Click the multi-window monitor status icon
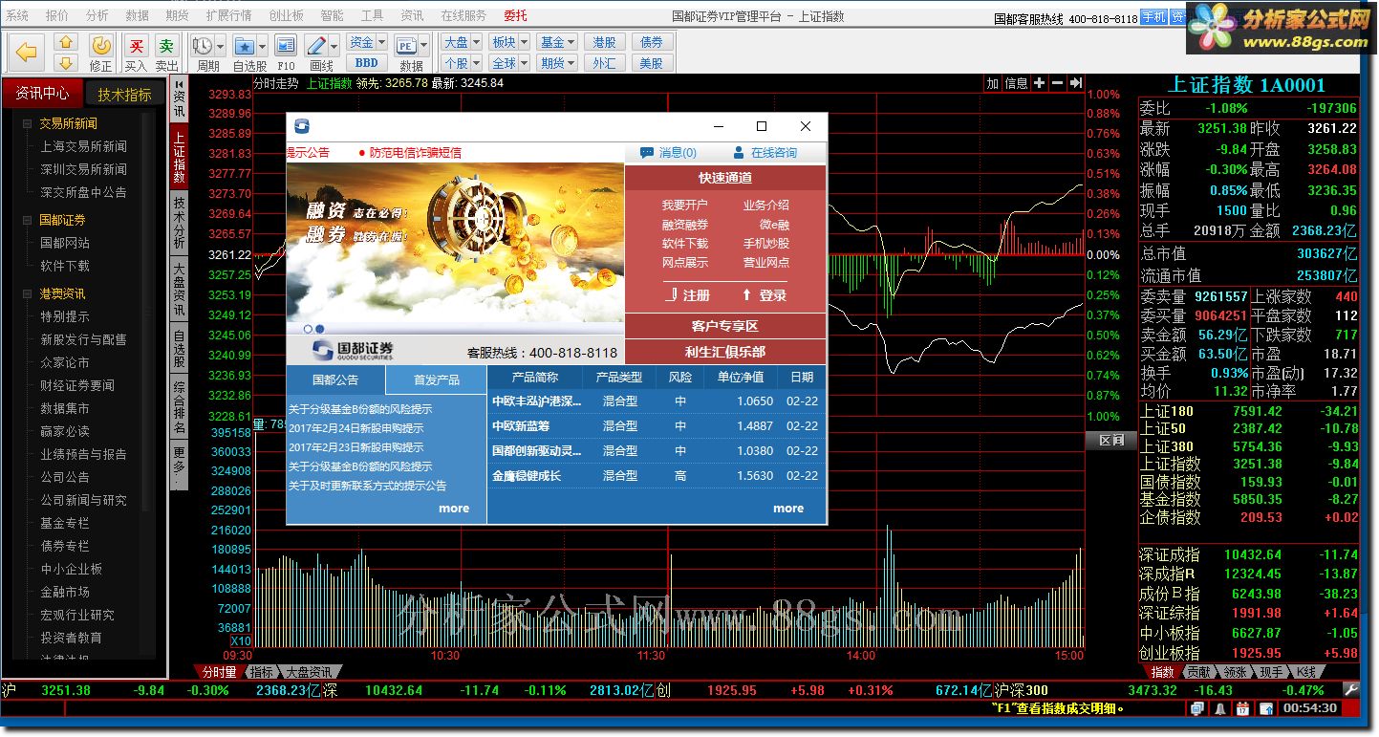The height and width of the screenshot is (737, 1379). pos(1197,708)
